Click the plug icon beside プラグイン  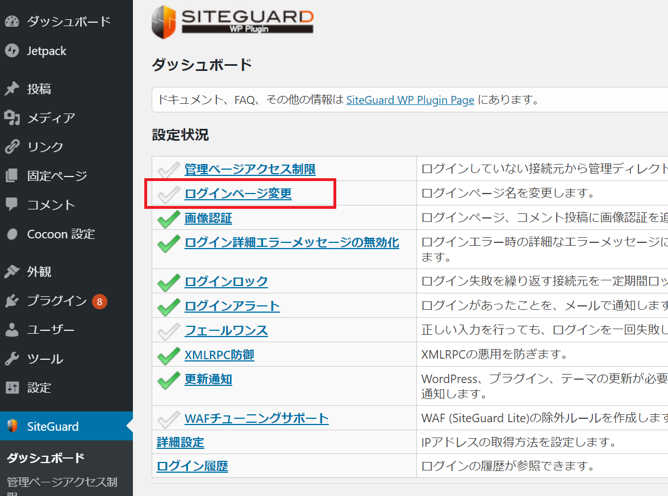(x=12, y=301)
